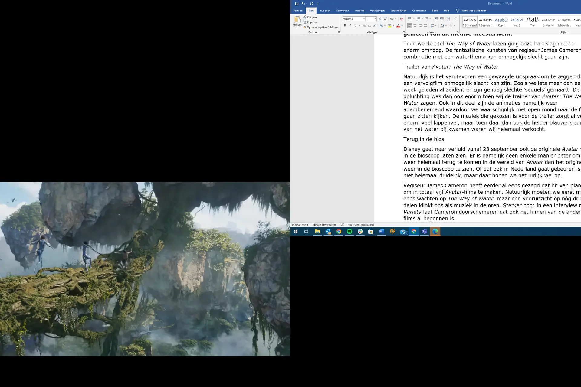Insert a bulleted list

click(410, 19)
